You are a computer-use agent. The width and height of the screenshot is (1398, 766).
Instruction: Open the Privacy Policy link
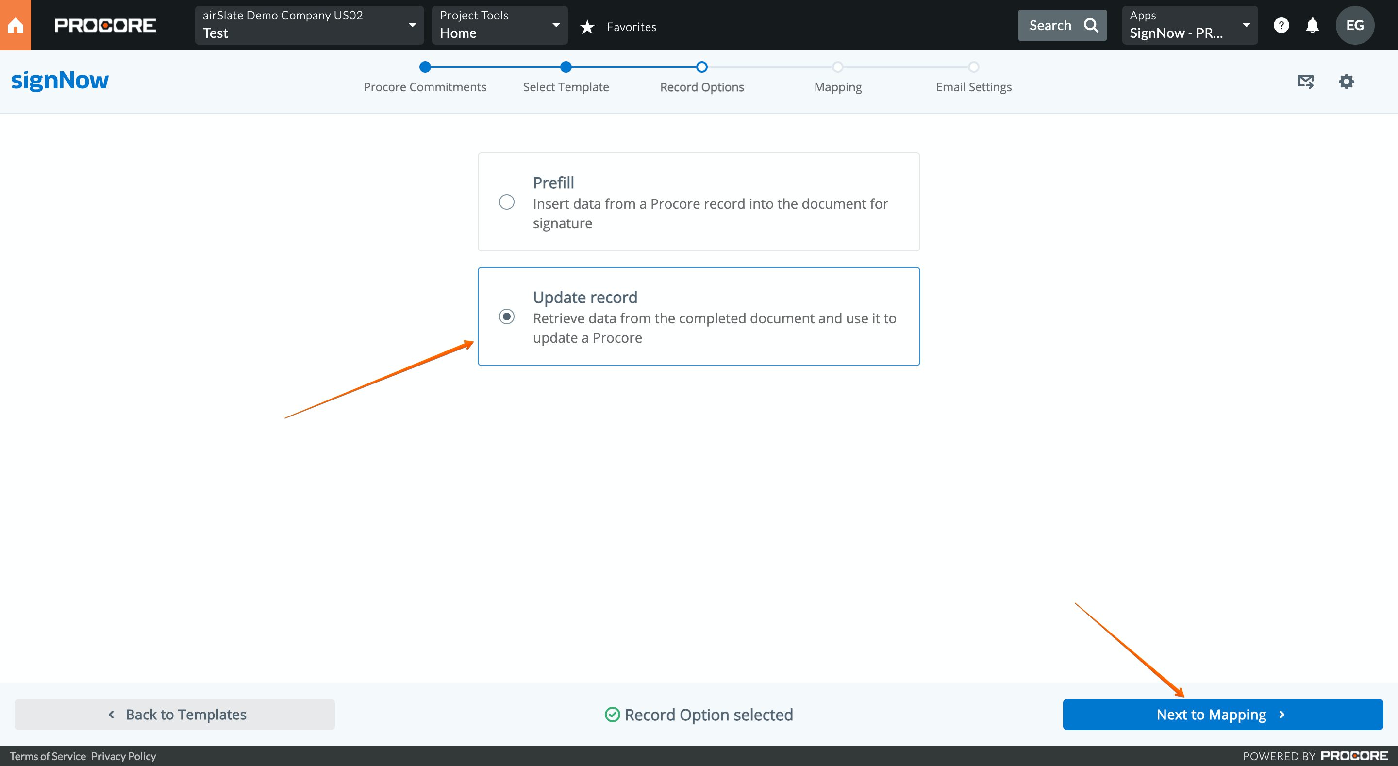click(123, 756)
